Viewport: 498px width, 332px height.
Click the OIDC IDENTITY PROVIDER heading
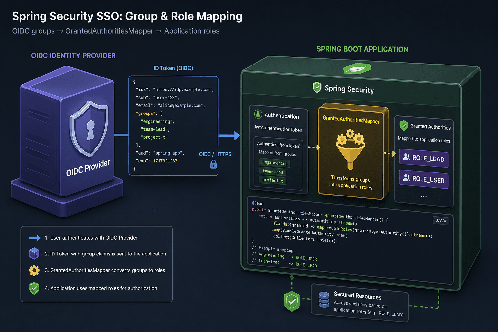coord(73,56)
